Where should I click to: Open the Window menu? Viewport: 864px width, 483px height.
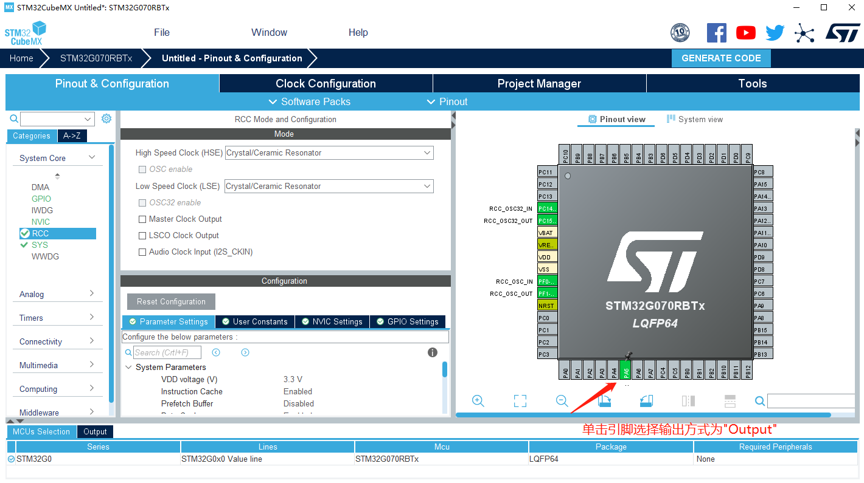[x=270, y=33]
